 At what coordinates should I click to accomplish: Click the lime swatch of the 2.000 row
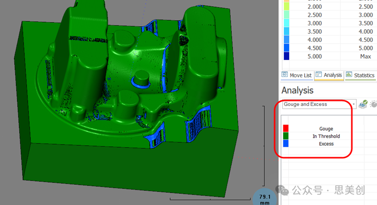click(287, 6)
